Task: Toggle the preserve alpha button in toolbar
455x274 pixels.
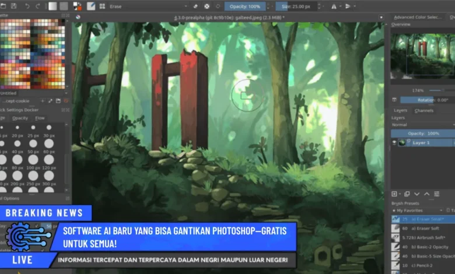Action: (206, 6)
